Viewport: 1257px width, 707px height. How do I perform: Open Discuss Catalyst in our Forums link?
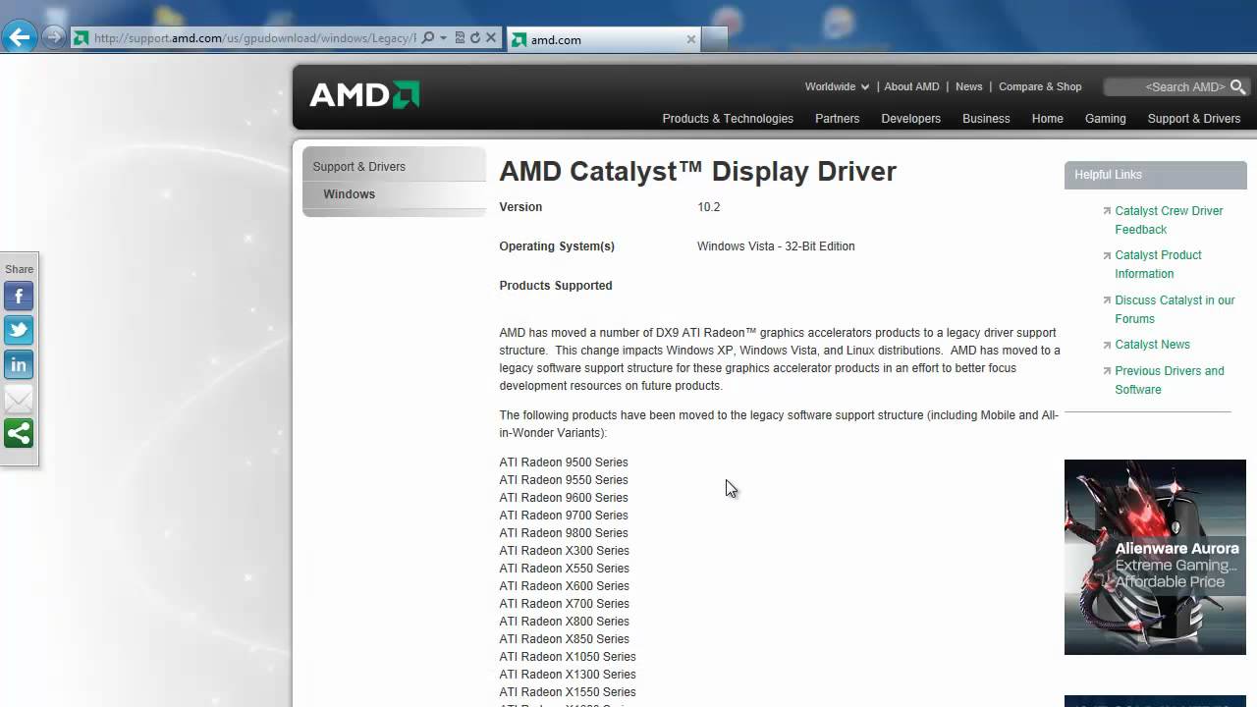pyautogui.click(x=1175, y=309)
